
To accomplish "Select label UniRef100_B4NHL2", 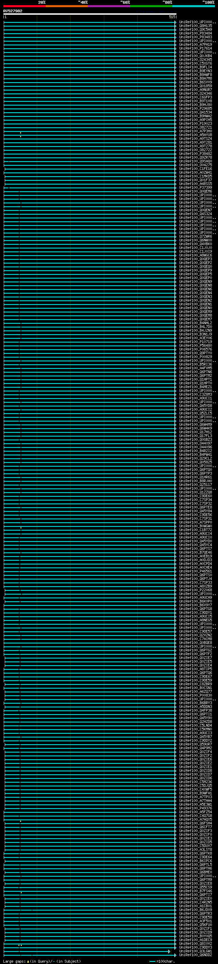I will pos(196,323).
